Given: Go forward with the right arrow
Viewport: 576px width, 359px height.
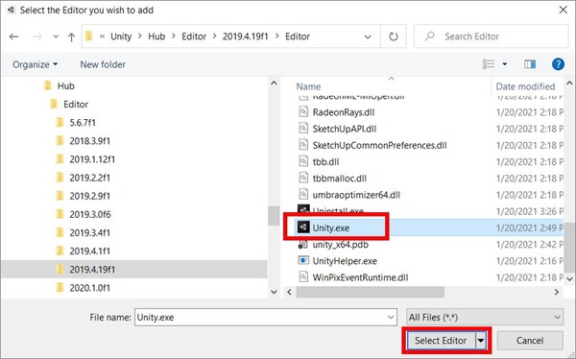Looking at the screenshot, I should pyautogui.click(x=37, y=36).
